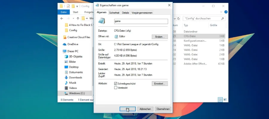269x119 pixels.
Task: Enable the Versteckt checkbox
Action: (x=116, y=88)
